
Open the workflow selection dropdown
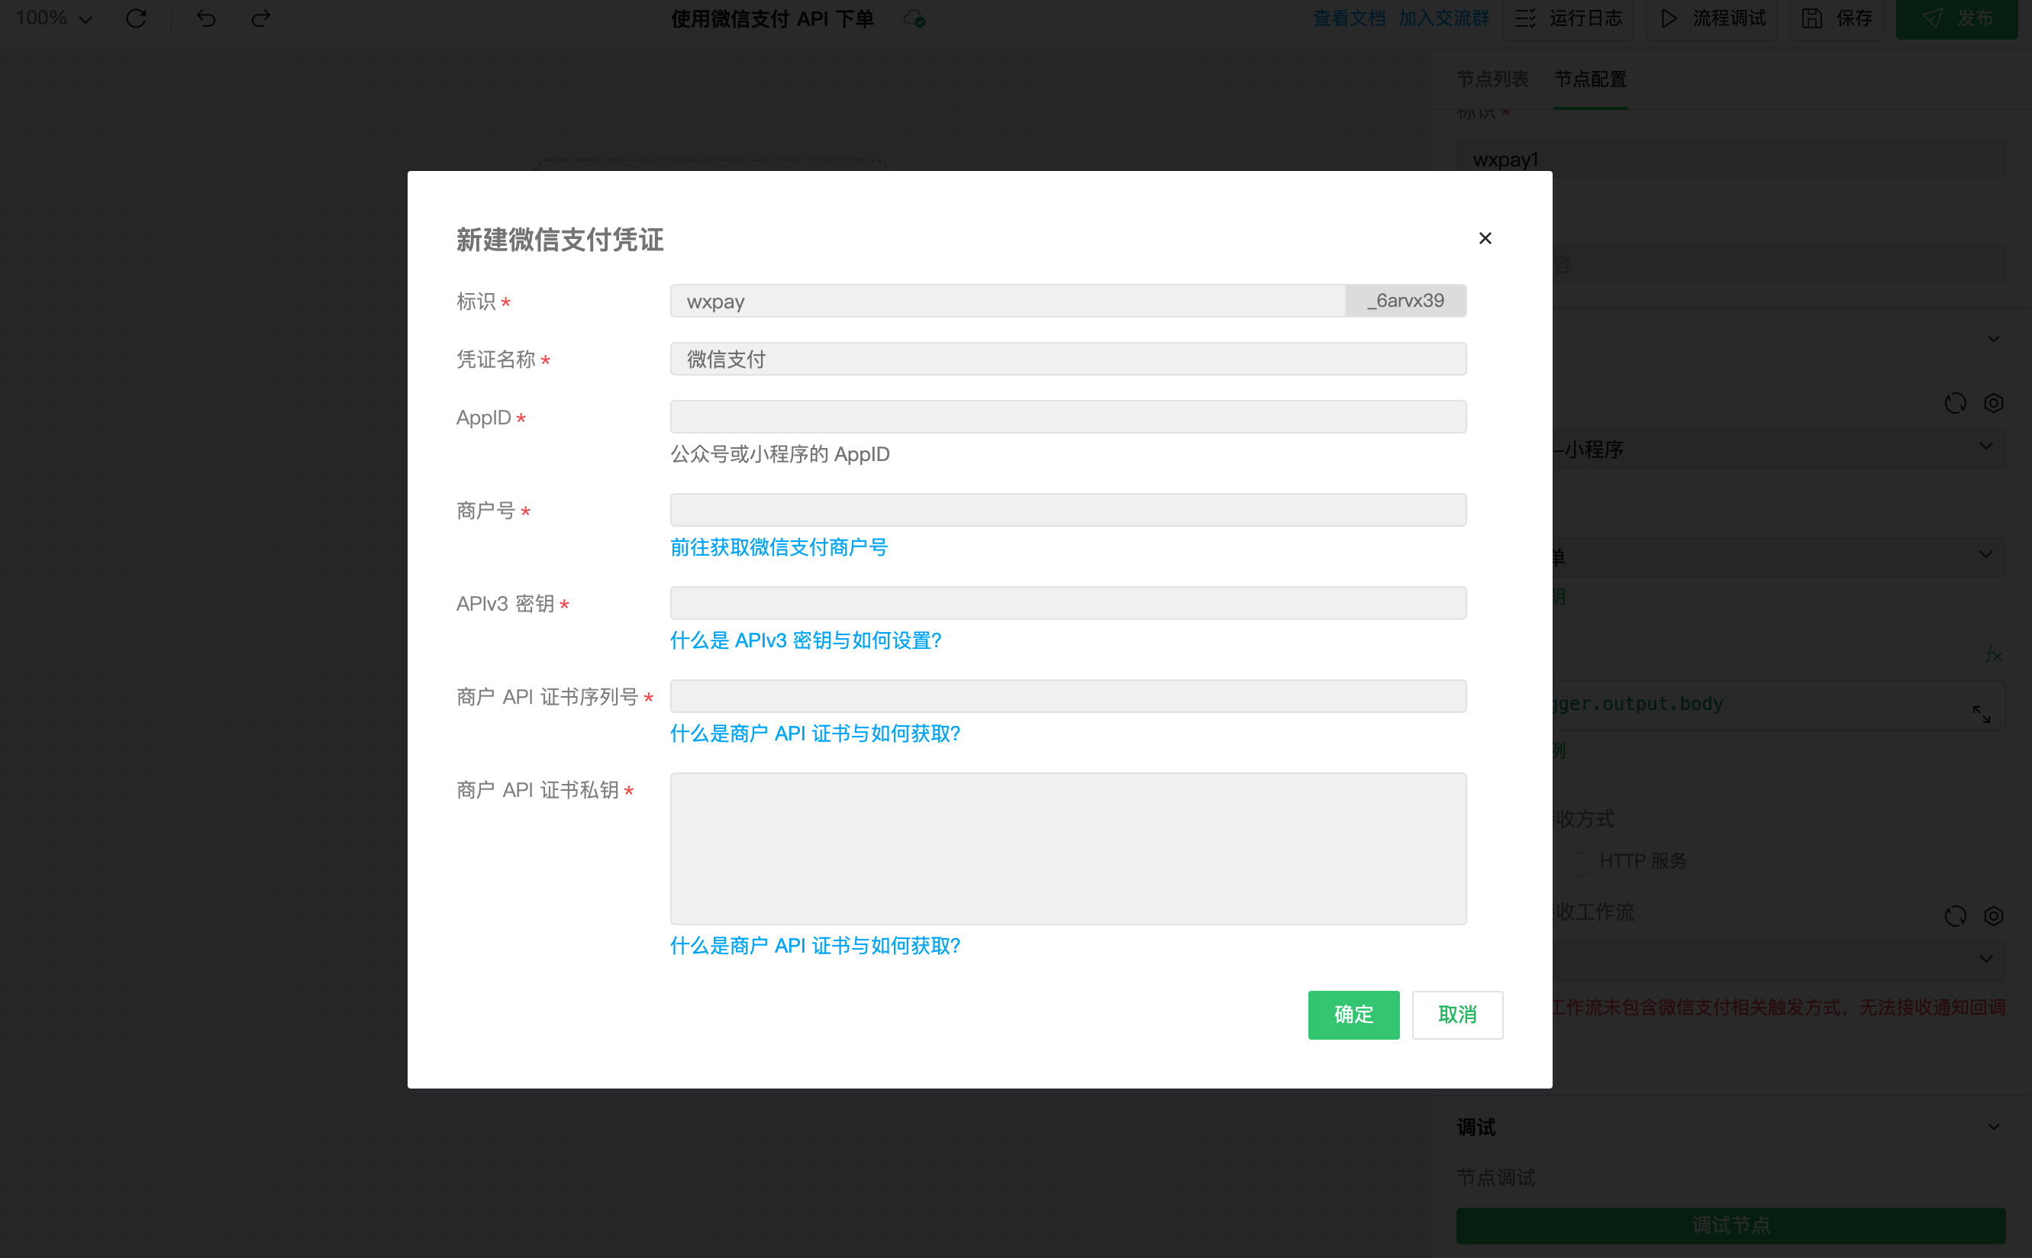pos(1779,960)
